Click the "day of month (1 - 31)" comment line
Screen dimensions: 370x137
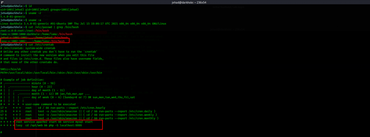click(33, 90)
